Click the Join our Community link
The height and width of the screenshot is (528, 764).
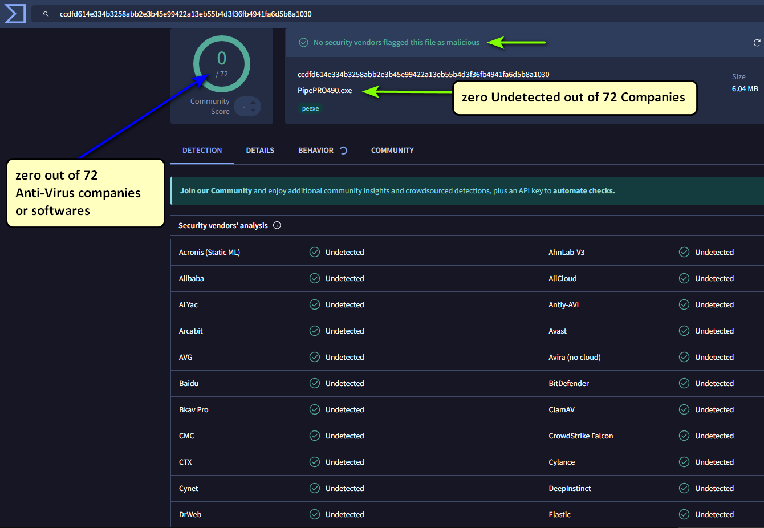216,191
